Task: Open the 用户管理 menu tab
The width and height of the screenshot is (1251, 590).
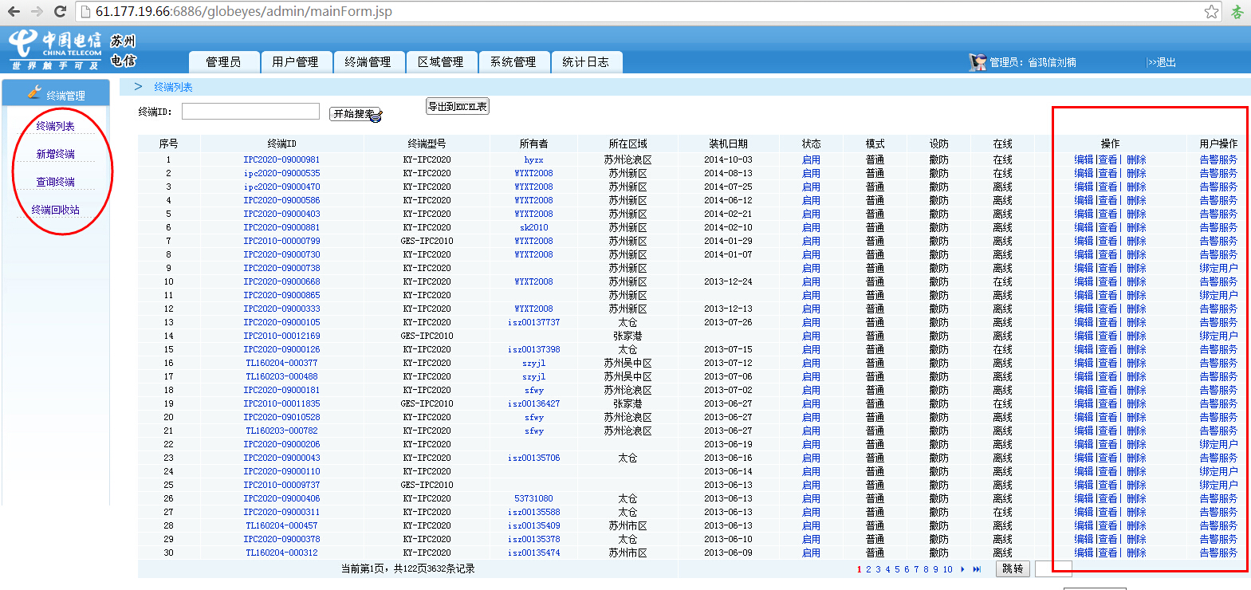Action: 295,62
